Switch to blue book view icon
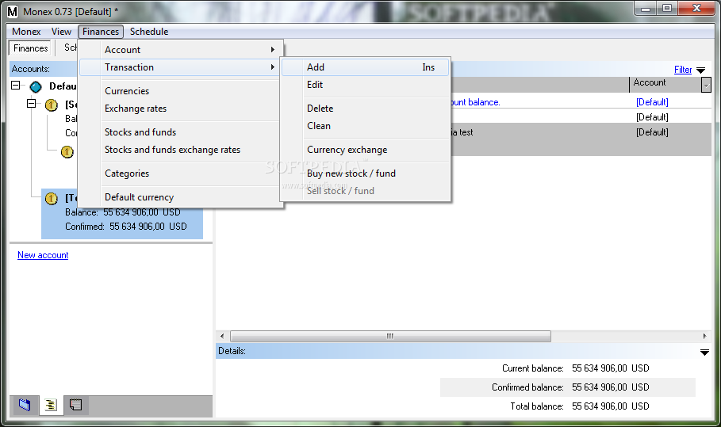Image resolution: width=721 pixels, height=427 pixels. click(25, 405)
